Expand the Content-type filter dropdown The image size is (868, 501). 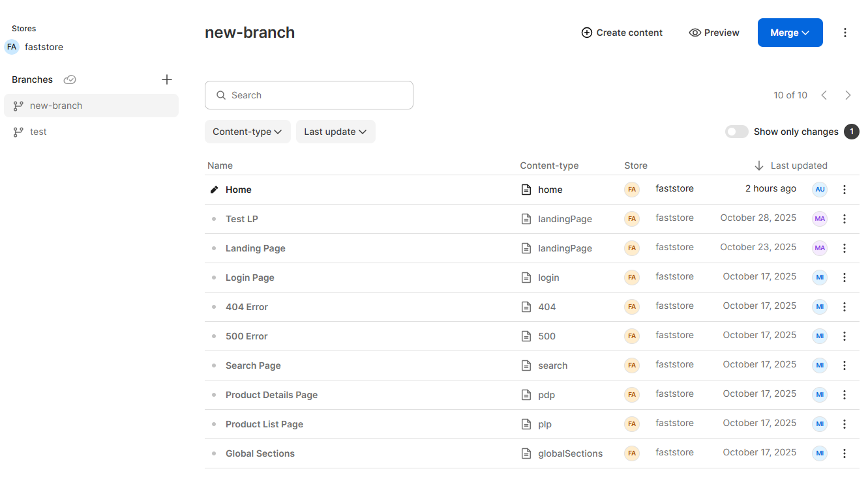(248, 132)
